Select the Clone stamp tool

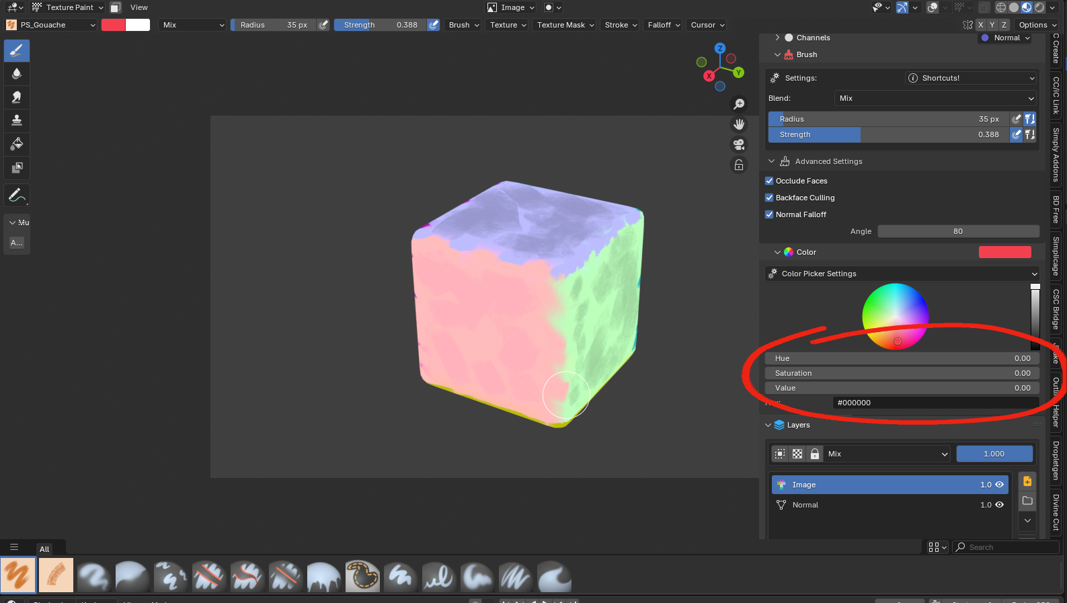[x=17, y=120]
